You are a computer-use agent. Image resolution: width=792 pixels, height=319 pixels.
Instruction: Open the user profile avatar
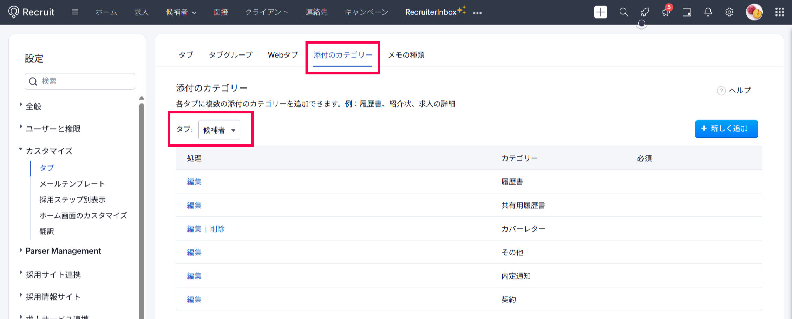(x=754, y=12)
